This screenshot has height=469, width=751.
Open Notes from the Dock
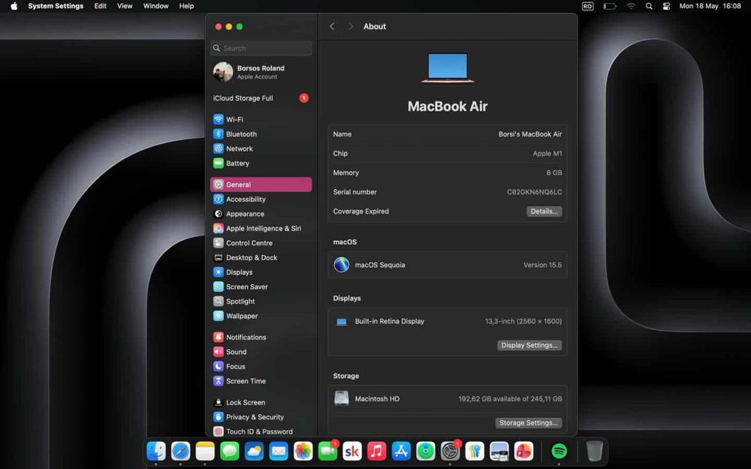tap(205, 451)
